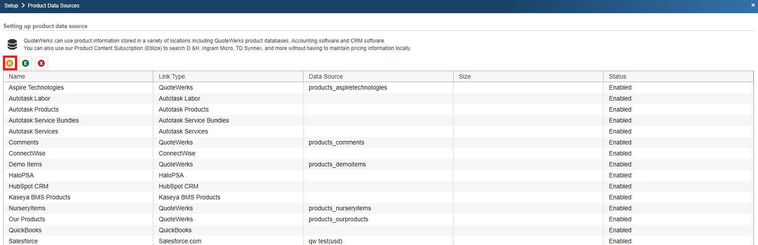Click the database stack icon
This screenshot has height=245, width=758.
[x=12, y=44]
